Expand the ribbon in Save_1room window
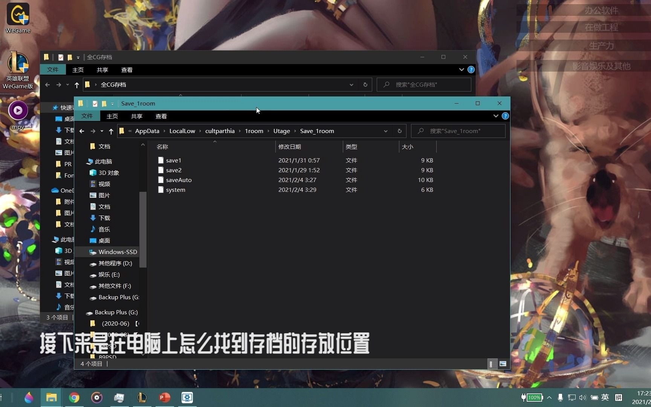Screen dimensions: 651x407 click(496, 116)
